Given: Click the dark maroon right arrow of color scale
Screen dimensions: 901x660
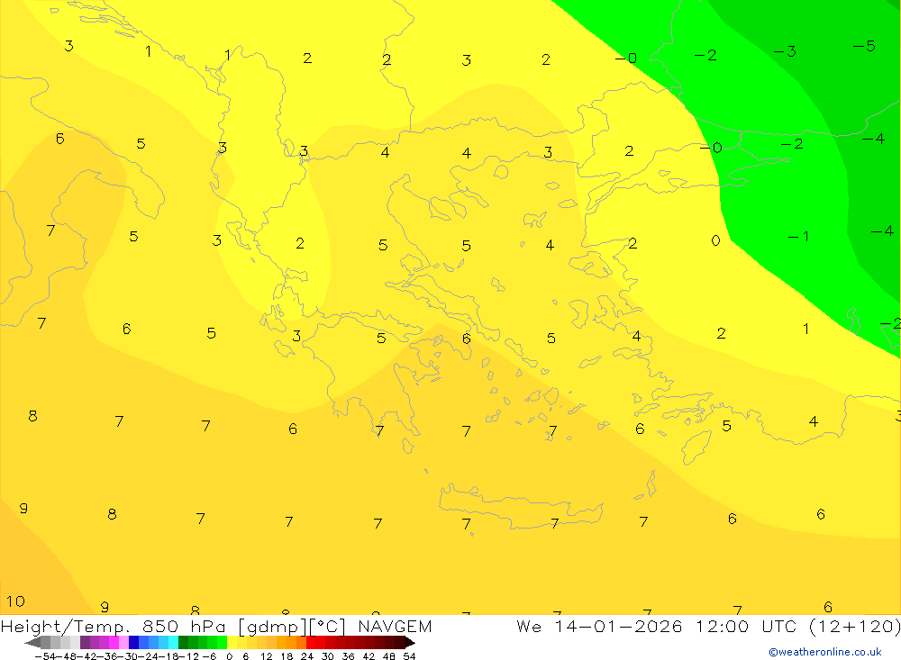Looking at the screenshot, I should [410, 642].
